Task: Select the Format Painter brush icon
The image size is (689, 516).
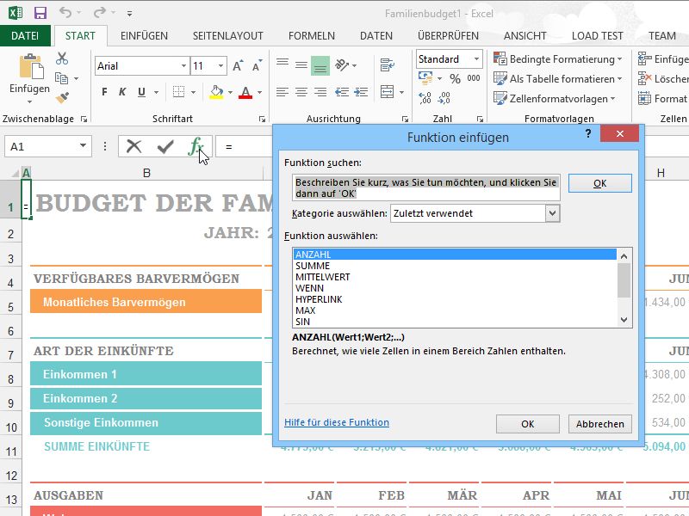Action: [62, 97]
